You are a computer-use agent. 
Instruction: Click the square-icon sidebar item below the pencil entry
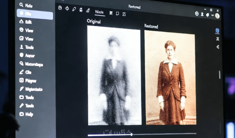click(x=28, y=81)
